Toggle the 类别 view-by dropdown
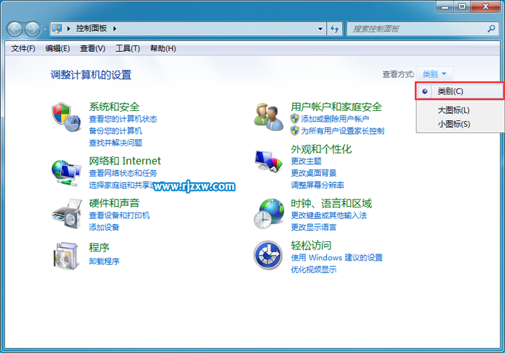Image resolution: width=505 pixels, height=353 pixels. [x=435, y=74]
